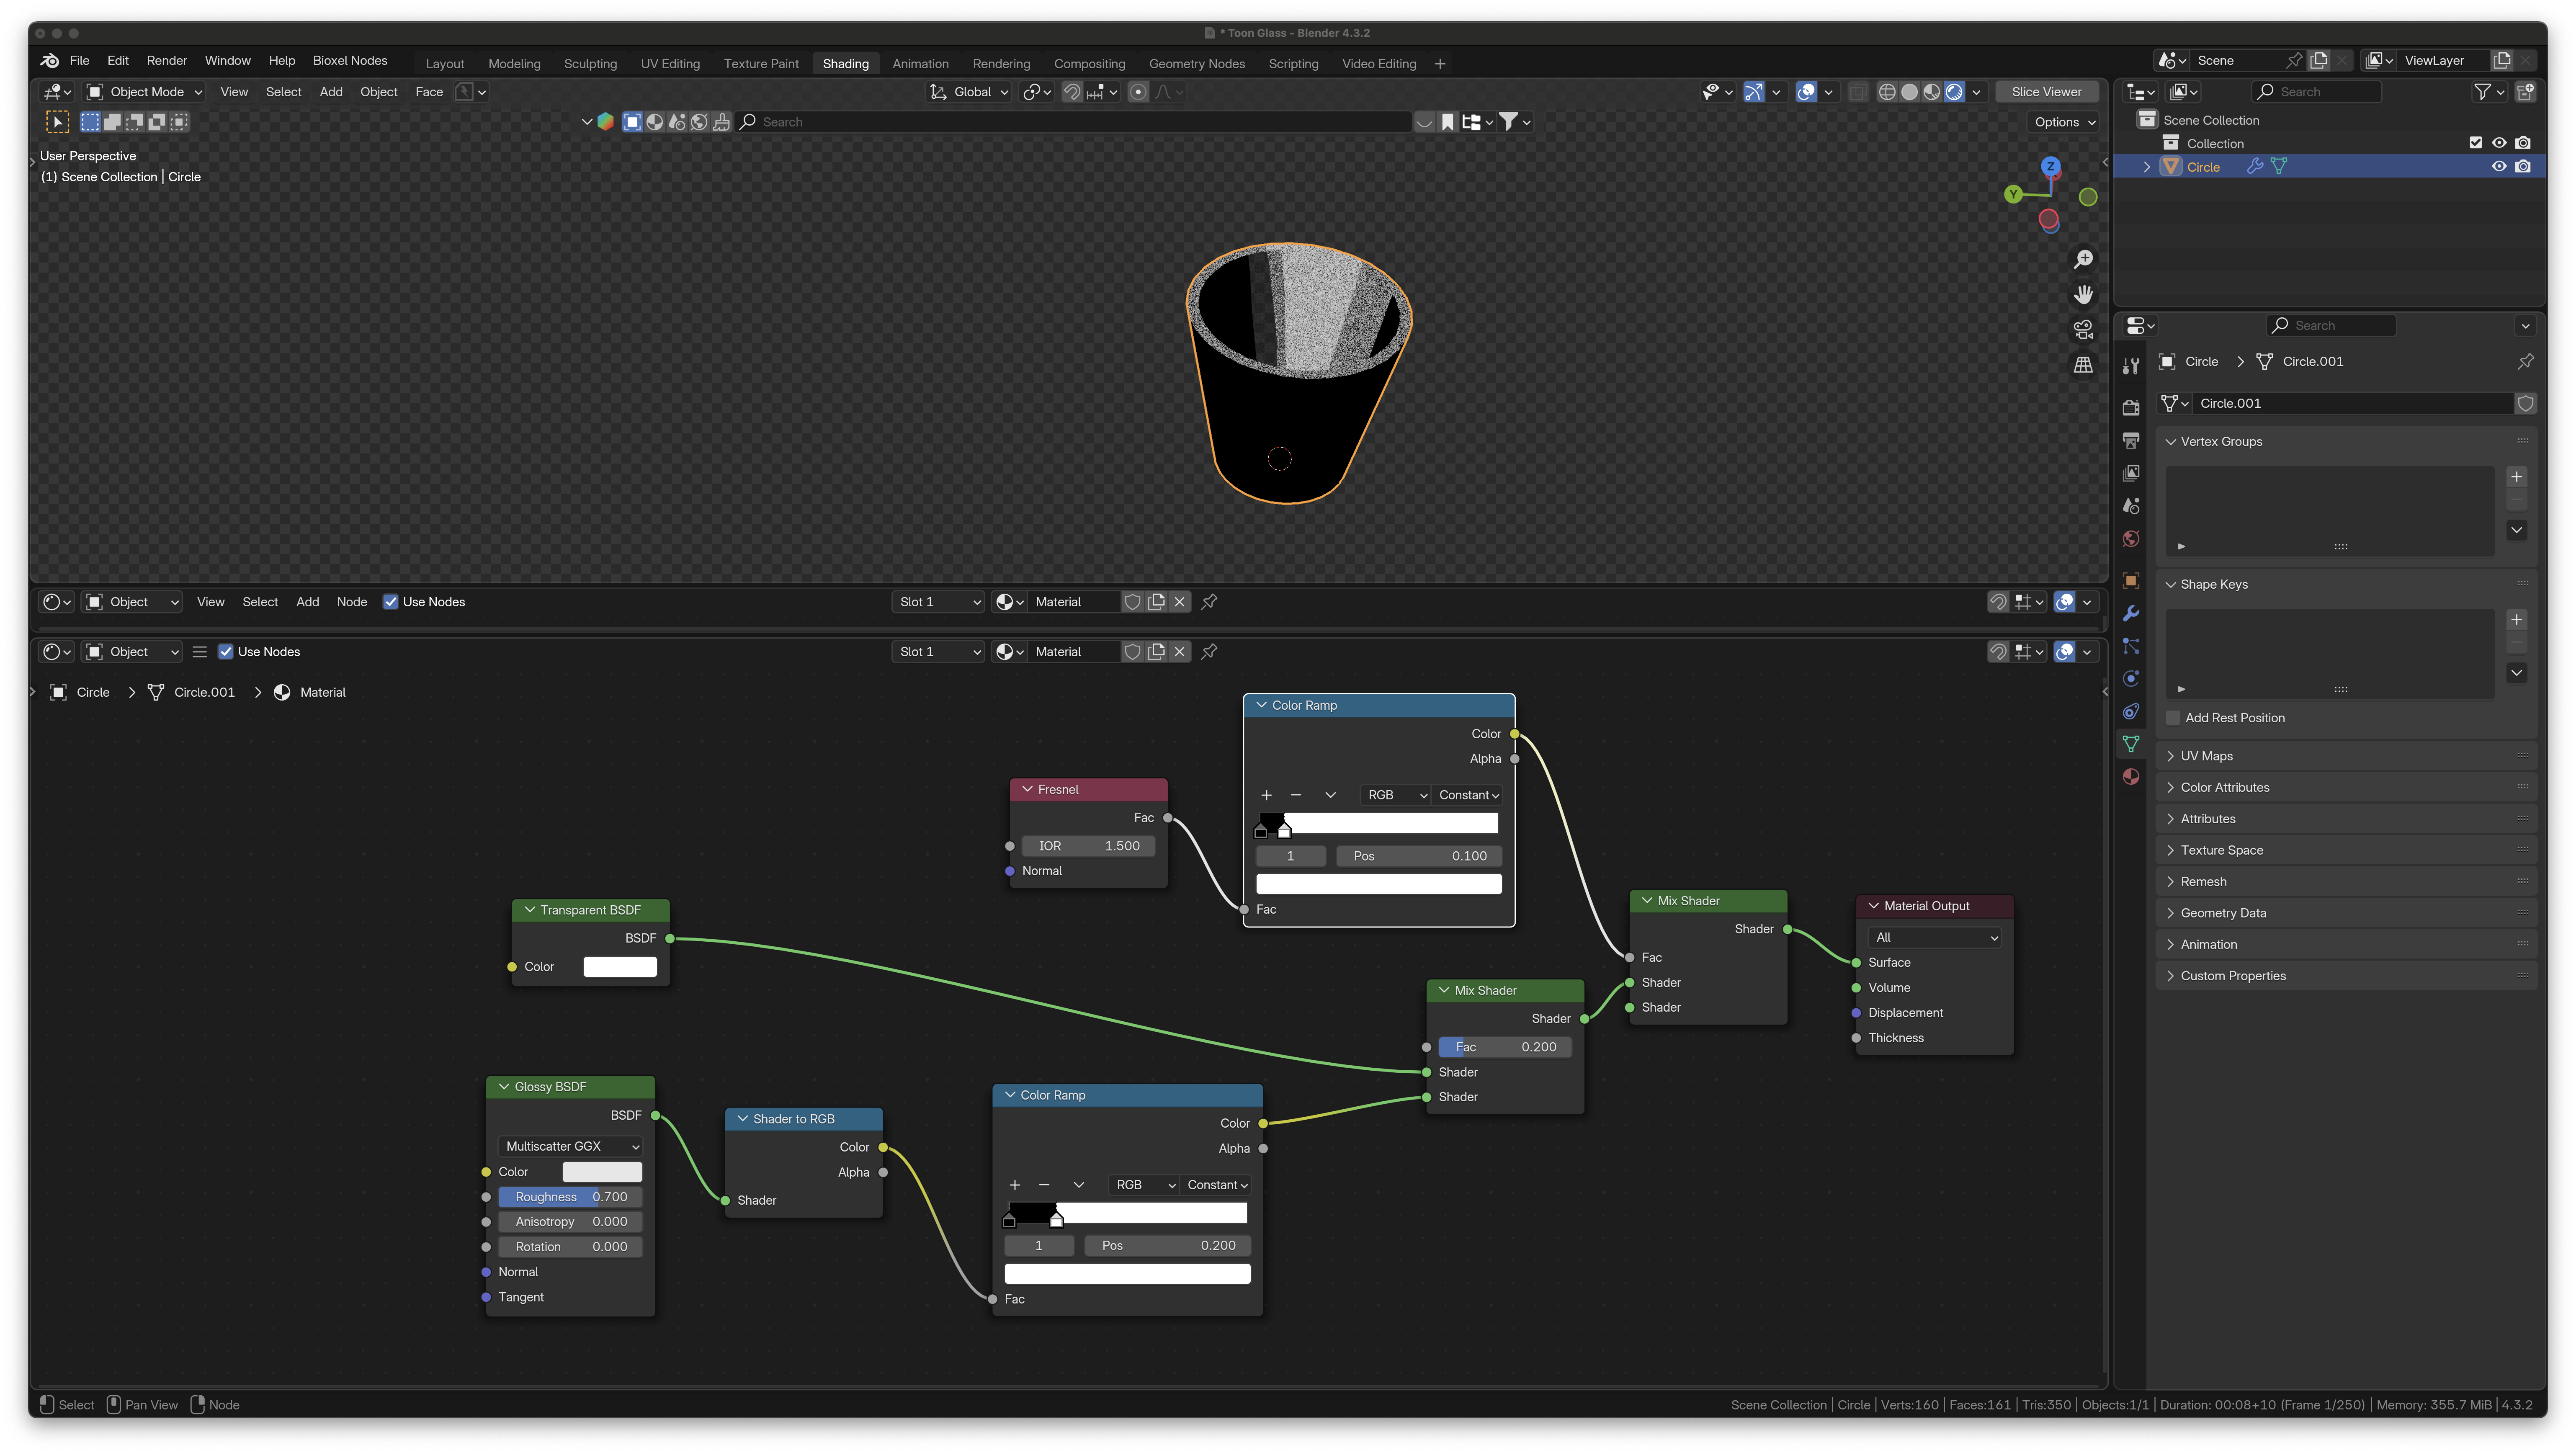Open the View Layer properties tab icon

point(2131,473)
